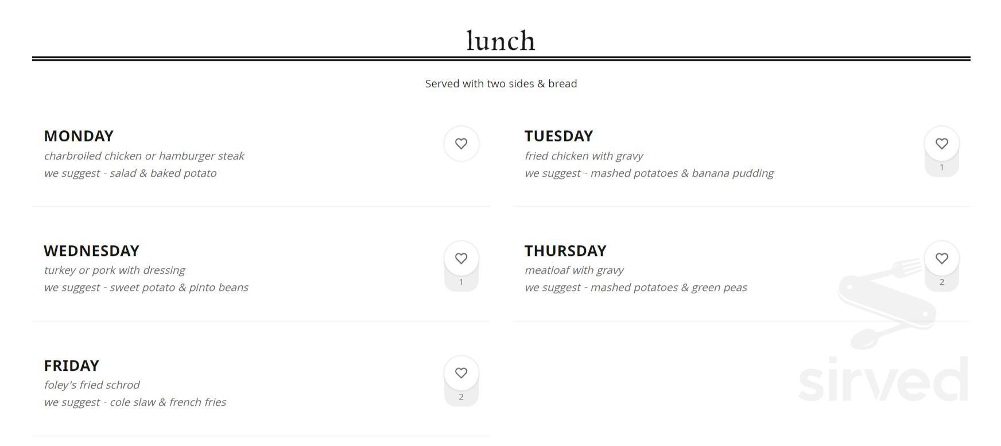Select the lunch menu heading
The width and height of the screenshot is (1001, 446).
pyautogui.click(x=500, y=39)
